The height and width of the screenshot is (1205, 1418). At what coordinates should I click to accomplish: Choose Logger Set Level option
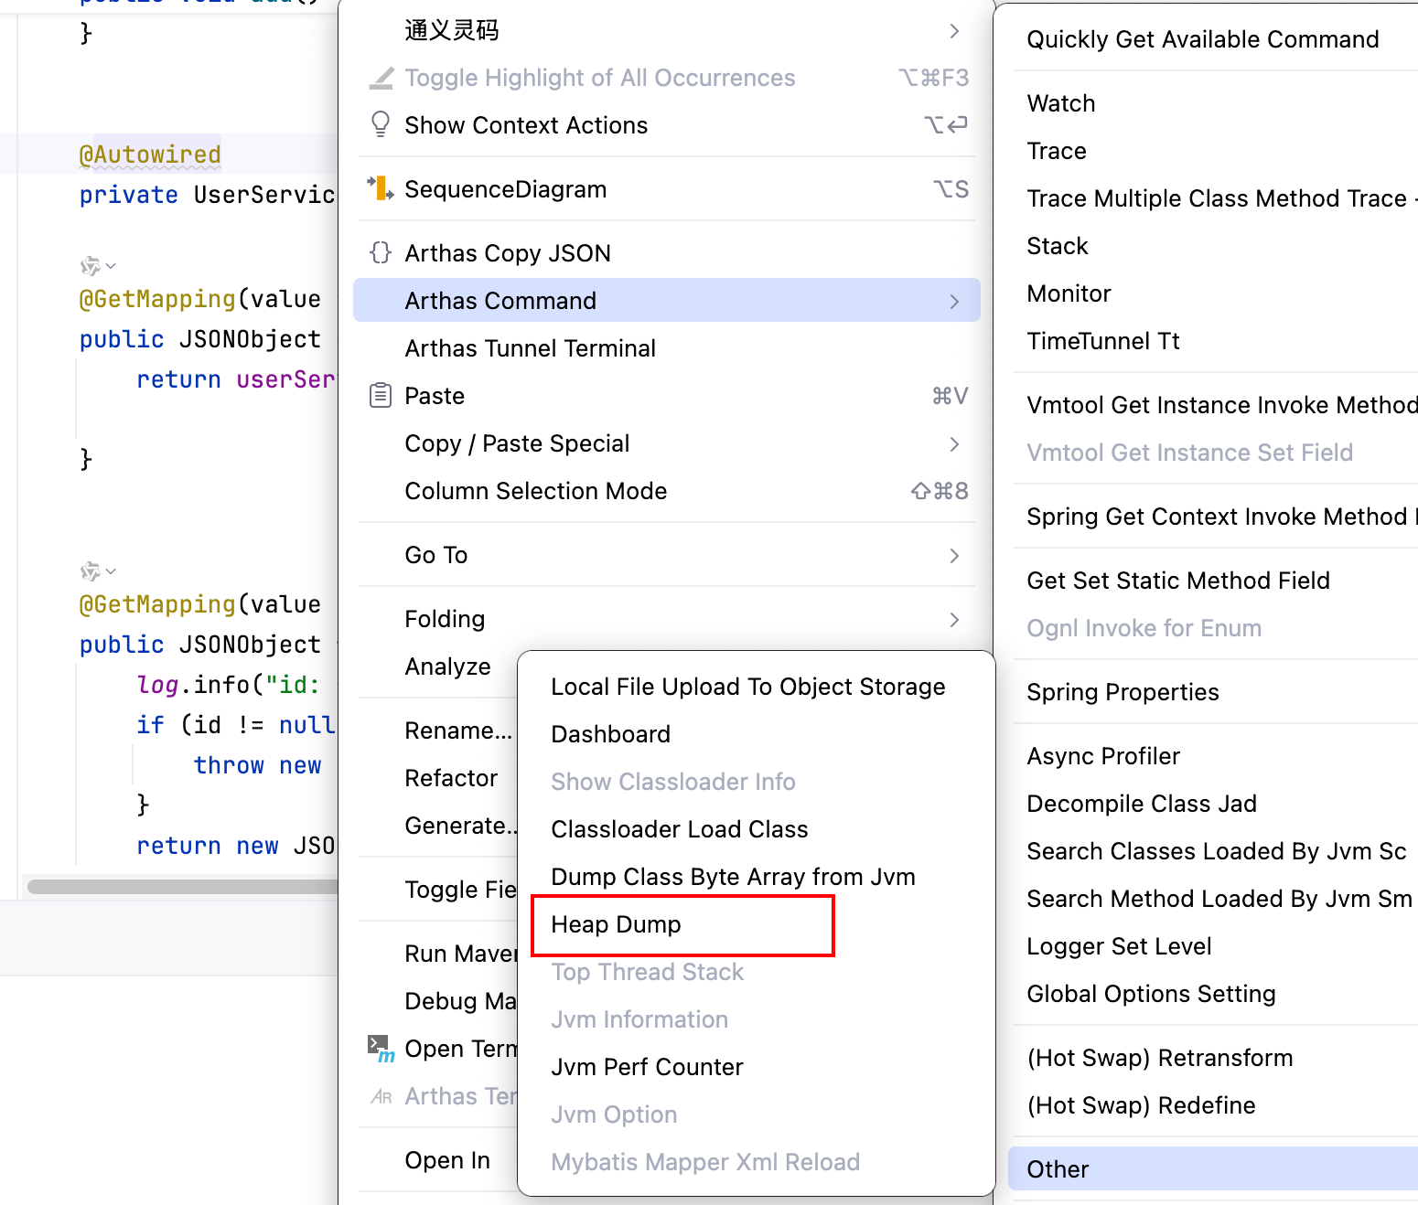coord(1118,946)
